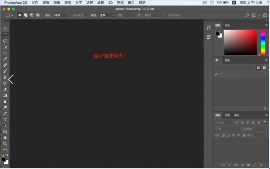Open the Edit Toolbar three-dots menu

click(5, 150)
